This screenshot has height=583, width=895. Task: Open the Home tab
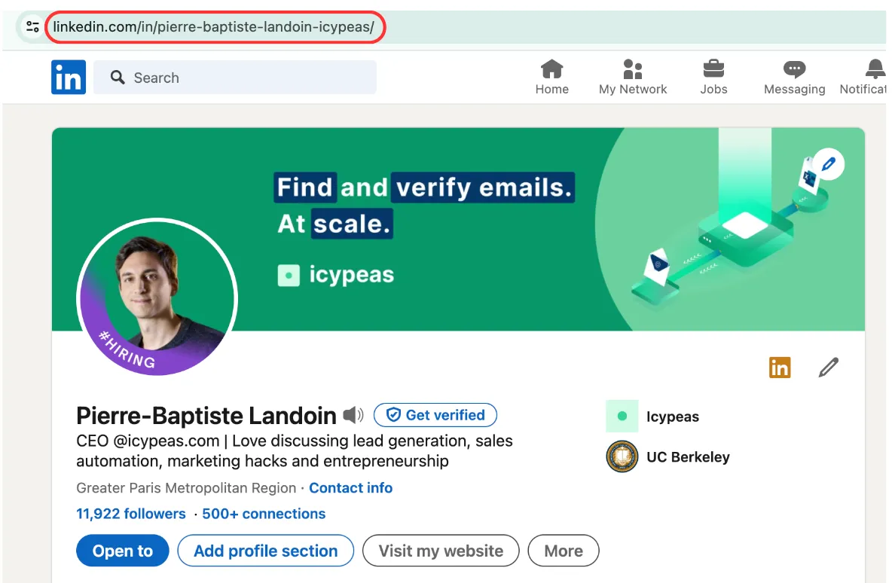click(x=551, y=77)
